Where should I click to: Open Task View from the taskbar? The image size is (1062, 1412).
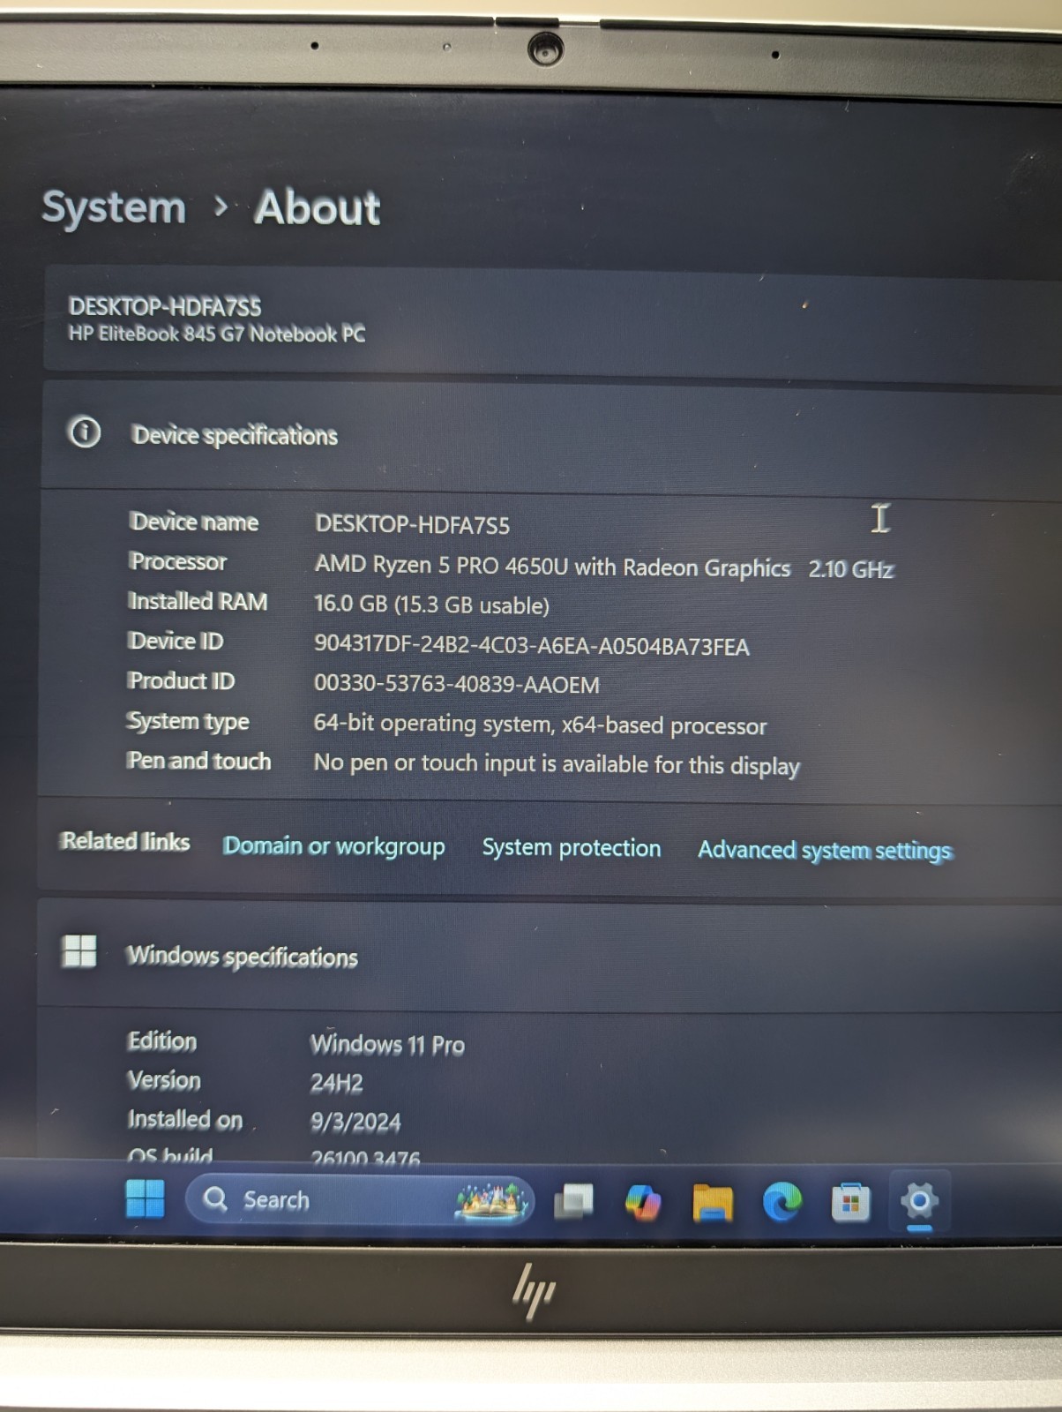click(573, 1202)
